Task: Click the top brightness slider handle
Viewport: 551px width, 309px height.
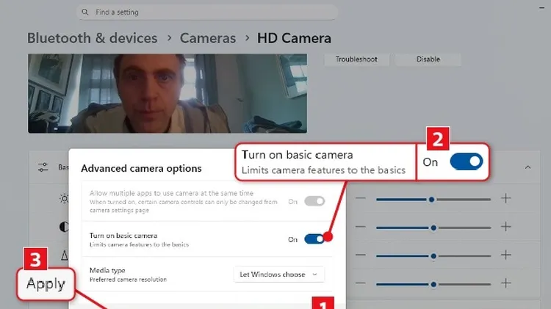Action: [431, 199]
